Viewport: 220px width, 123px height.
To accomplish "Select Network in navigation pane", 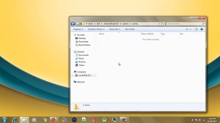I will pyautogui.click(x=81, y=82).
